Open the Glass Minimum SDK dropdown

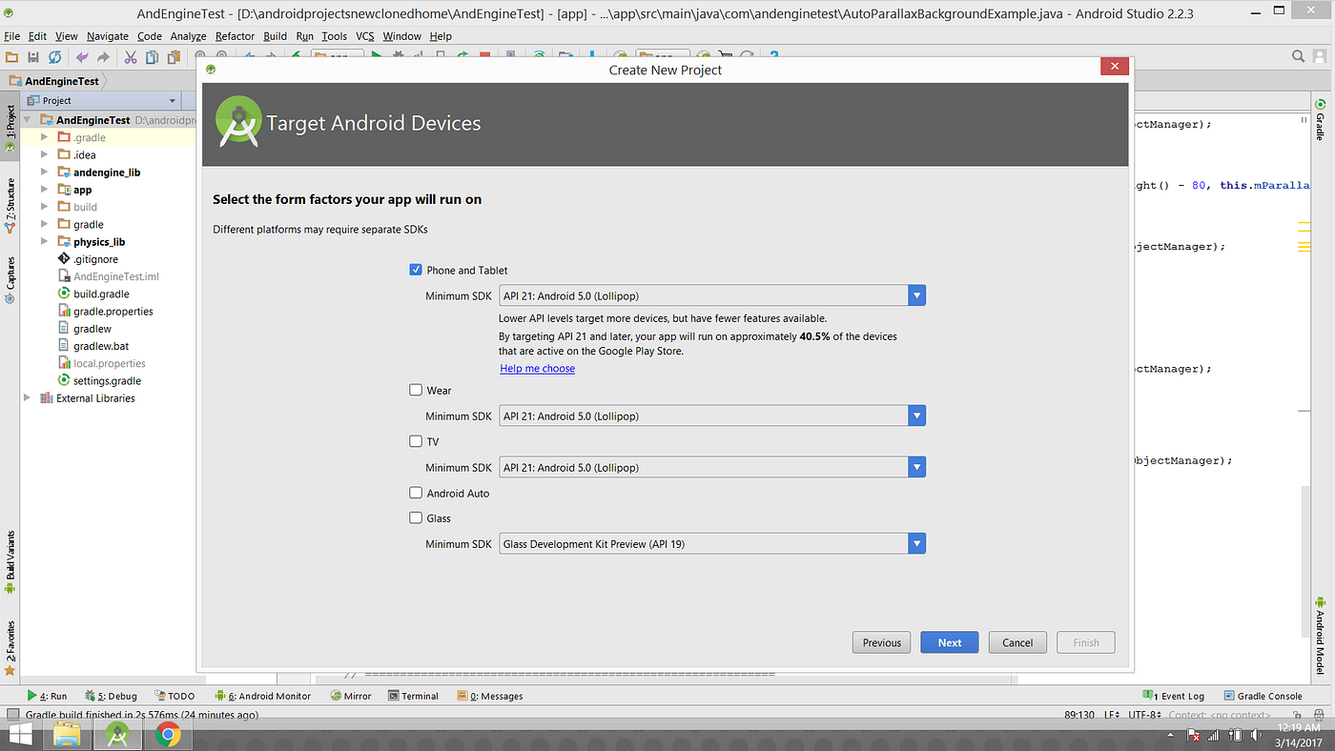click(916, 543)
